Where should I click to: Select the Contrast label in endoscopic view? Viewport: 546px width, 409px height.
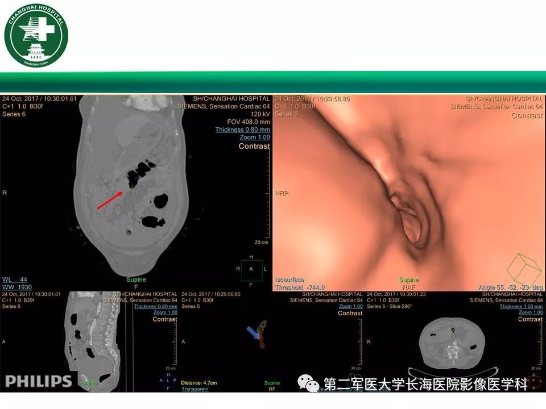[527, 115]
